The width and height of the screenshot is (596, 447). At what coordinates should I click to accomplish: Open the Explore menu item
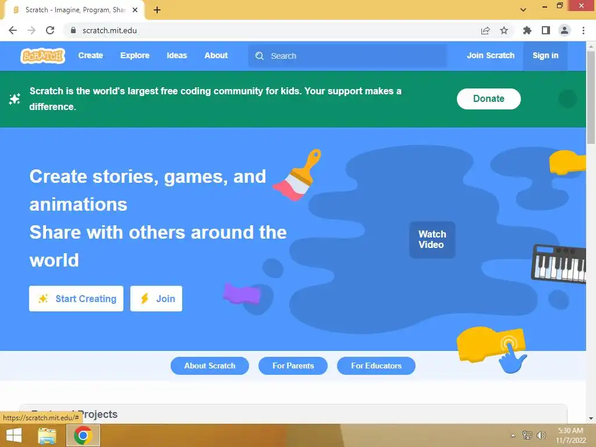135,55
